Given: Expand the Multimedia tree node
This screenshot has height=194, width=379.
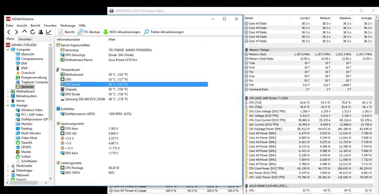Looking at the screenshot, I should tap(8, 166).
